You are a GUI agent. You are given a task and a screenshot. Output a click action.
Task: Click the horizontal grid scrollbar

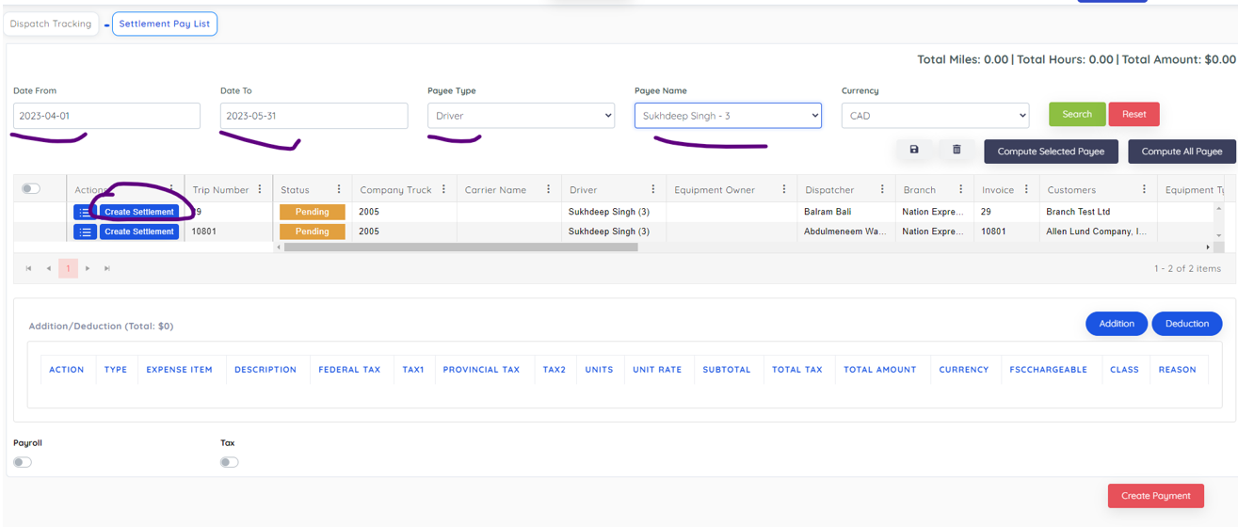coord(461,248)
